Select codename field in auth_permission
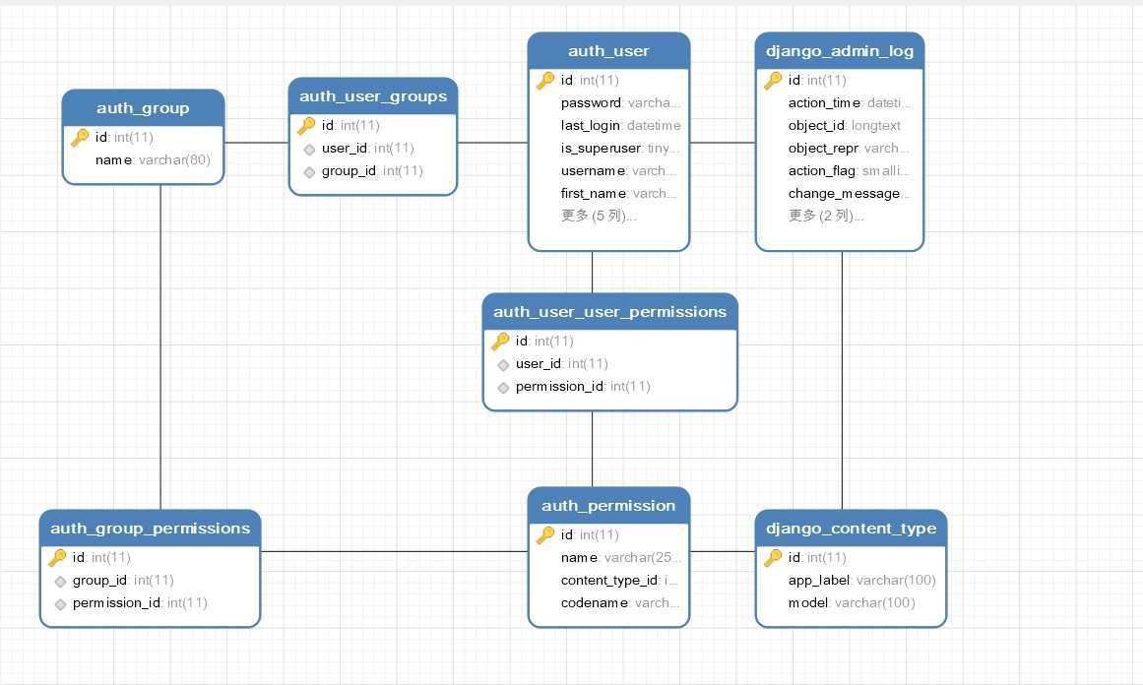This screenshot has height=685, width=1143. pos(620,602)
